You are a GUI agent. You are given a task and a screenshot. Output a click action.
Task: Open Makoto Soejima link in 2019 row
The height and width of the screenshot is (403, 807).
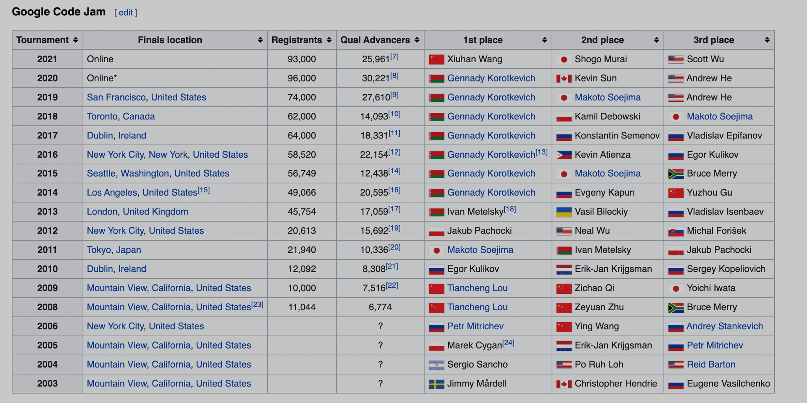tap(608, 97)
